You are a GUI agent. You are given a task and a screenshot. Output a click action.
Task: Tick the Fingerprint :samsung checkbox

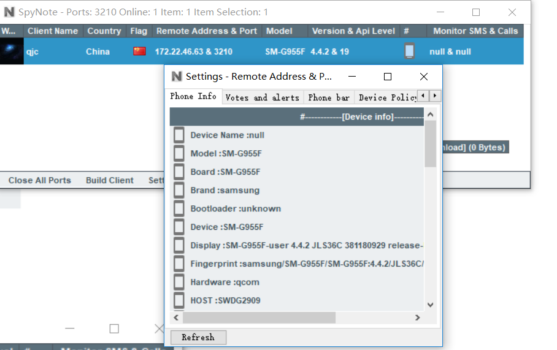point(179,264)
